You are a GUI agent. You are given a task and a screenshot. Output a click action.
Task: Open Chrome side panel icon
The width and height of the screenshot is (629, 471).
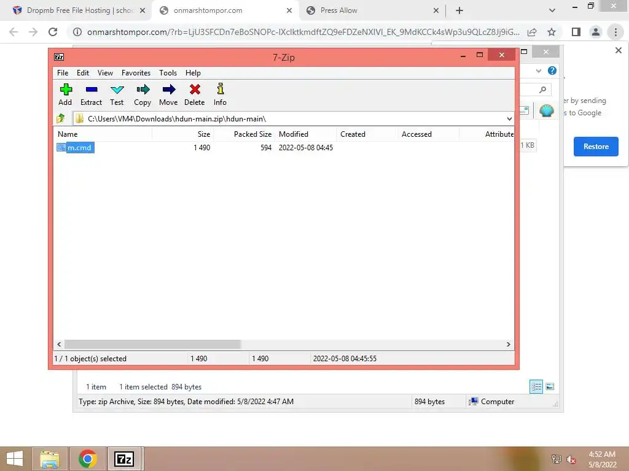pos(576,32)
